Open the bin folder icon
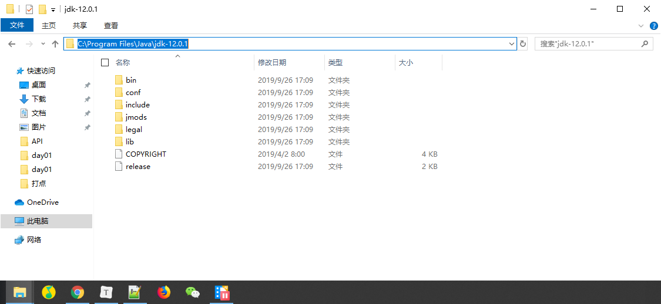The width and height of the screenshot is (661, 304). 119,80
